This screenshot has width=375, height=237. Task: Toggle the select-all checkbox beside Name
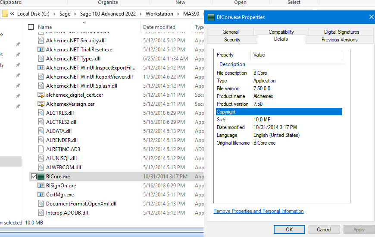click(31, 27)
